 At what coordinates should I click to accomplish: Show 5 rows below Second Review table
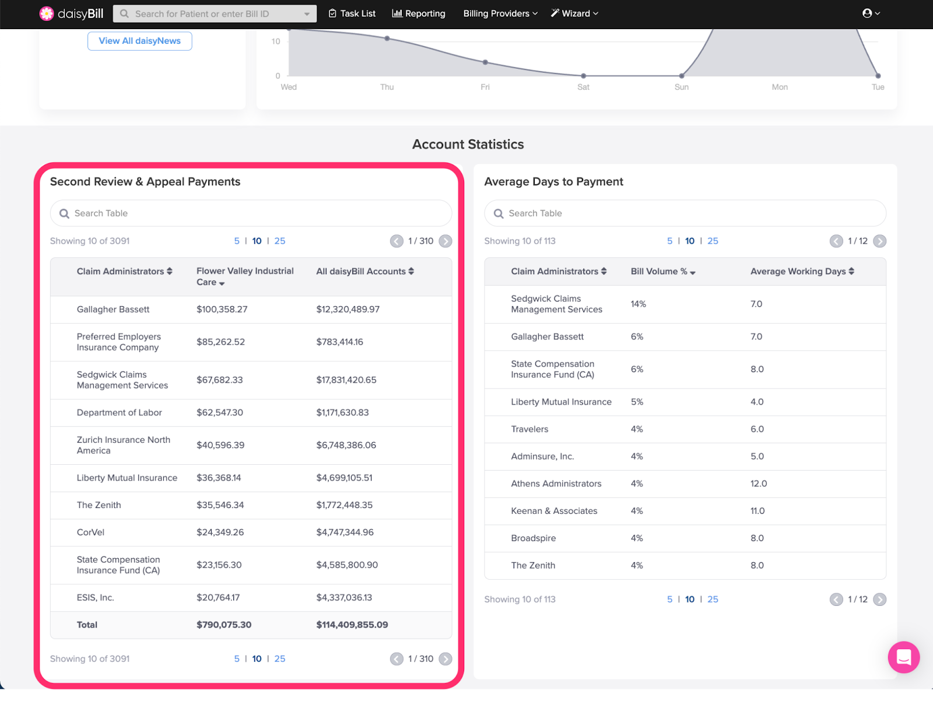pos(237,659)
